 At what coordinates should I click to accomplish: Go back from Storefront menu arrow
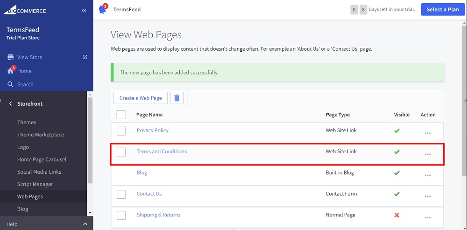point(11,103)
